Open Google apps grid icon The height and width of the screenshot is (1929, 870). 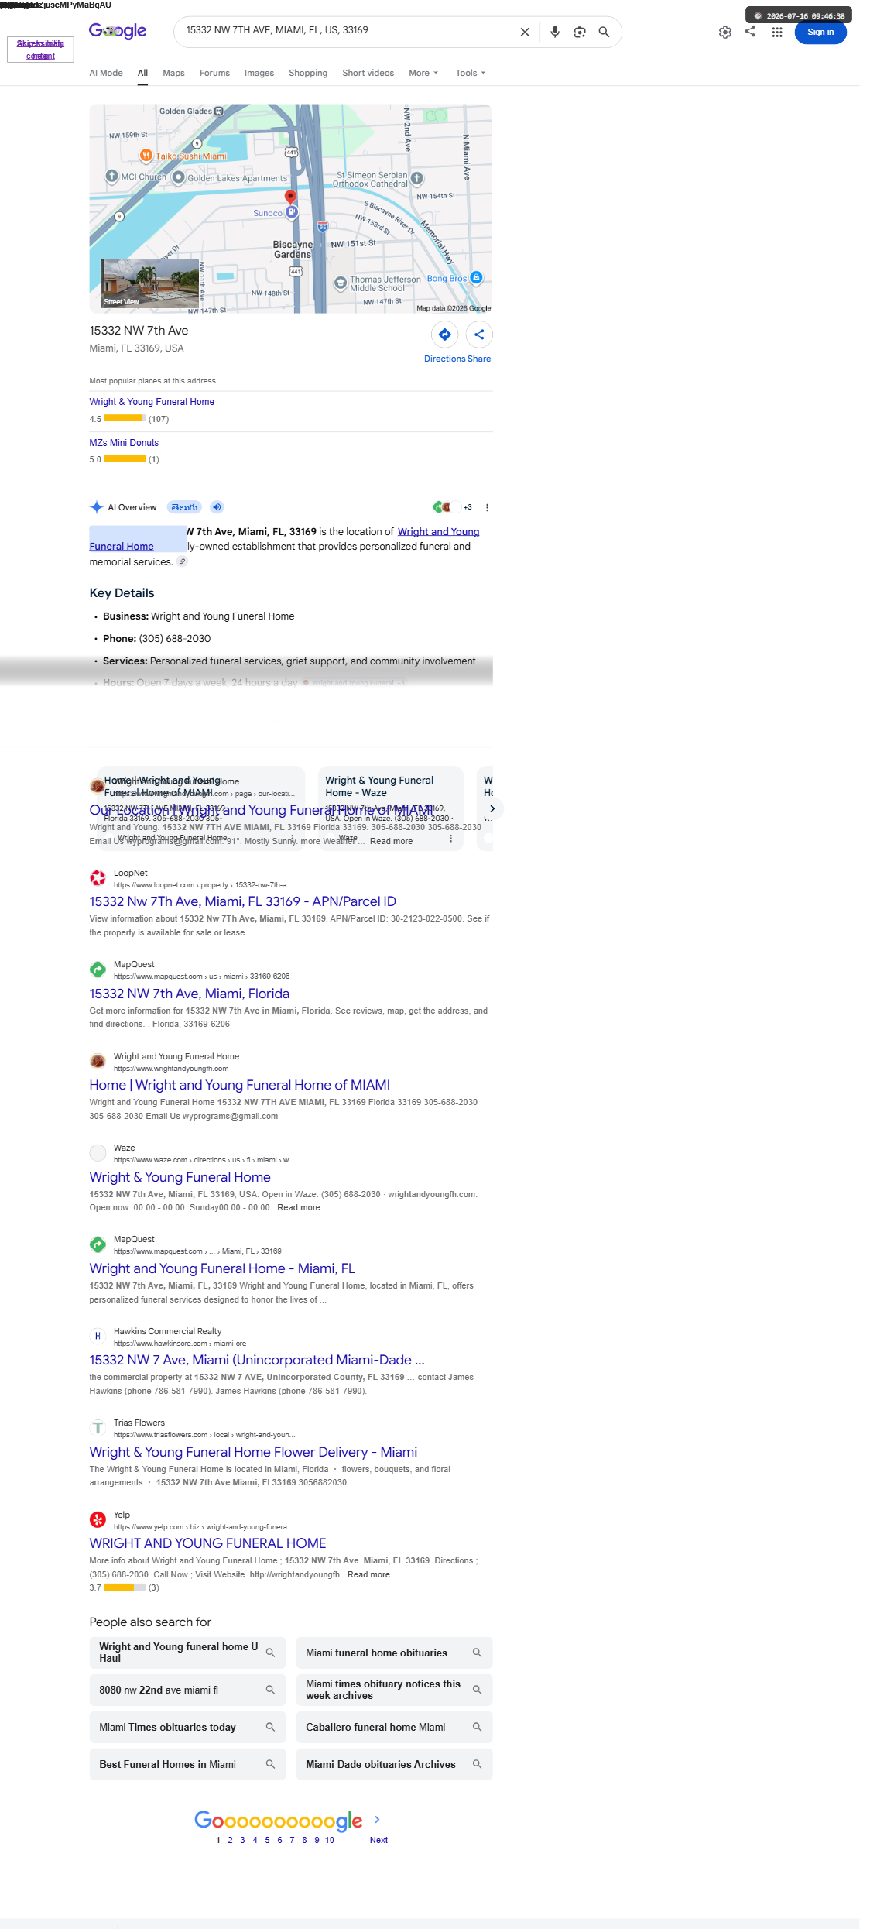(777, 32)
